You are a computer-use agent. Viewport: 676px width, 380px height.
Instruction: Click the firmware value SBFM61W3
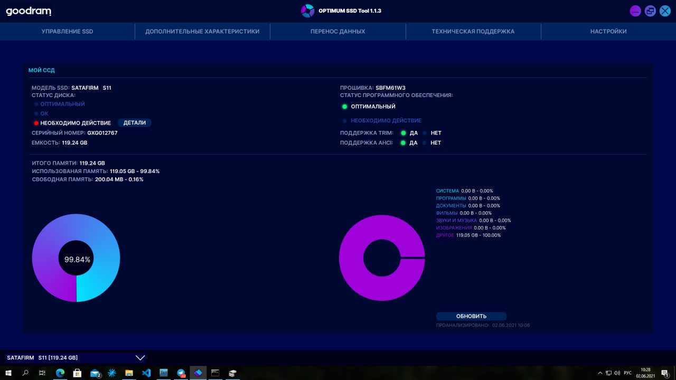click(391, 88)
